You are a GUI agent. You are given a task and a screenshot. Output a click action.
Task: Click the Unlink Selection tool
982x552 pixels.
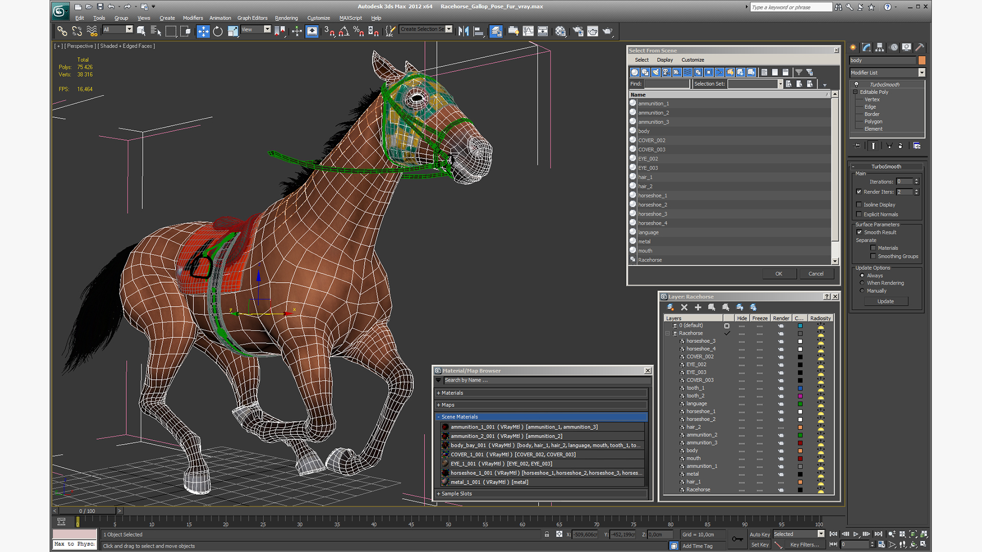77,31
